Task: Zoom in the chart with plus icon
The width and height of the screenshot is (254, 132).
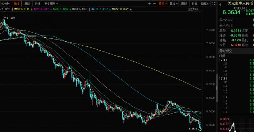Action: (149, 3)
